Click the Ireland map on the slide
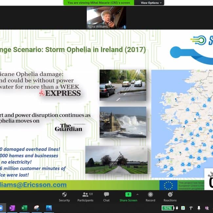This screenshot has width=213, height=213. 182,124
